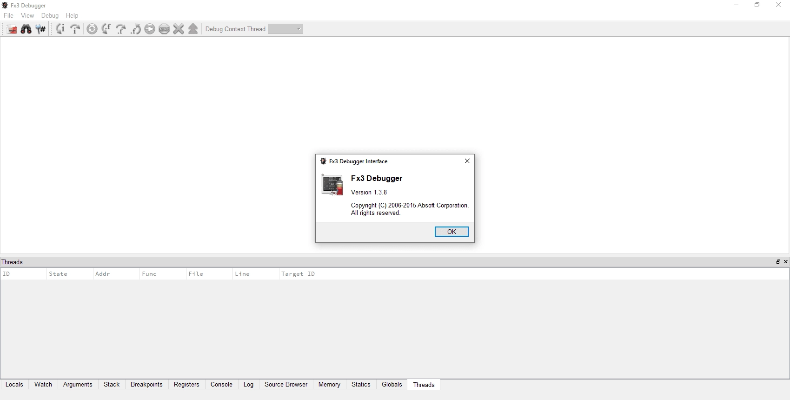Image resolution: width=790 pixels, height=400 pixels.
Task: Click the up-arrows toolbar icon
Action: point(193,29)
